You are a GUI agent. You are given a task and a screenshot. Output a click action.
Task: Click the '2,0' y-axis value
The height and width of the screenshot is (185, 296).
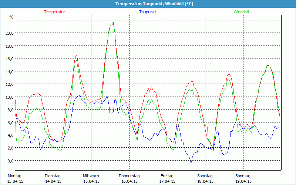tap(11, 148)
